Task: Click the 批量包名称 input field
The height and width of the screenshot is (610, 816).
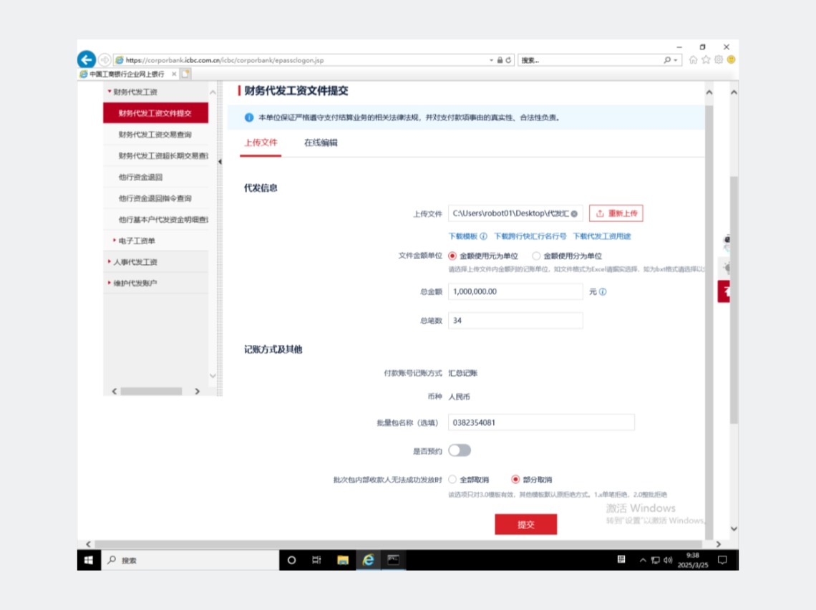Action: 541,422
